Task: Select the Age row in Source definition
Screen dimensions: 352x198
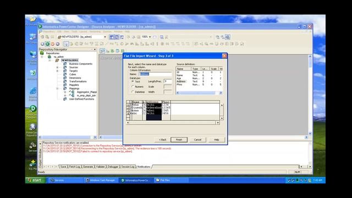Action: [199, 78]
